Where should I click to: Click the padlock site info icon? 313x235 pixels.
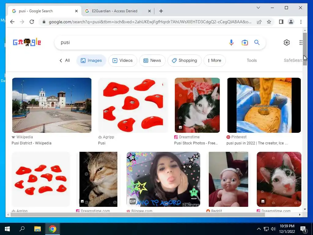(x=44, y=22)
